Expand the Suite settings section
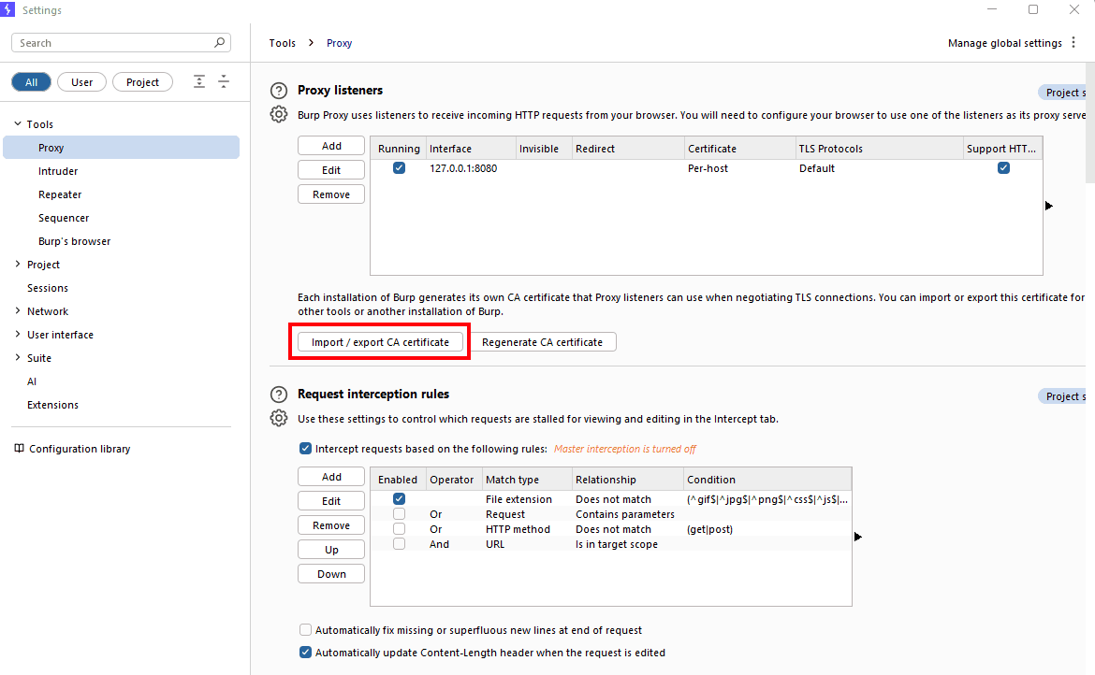Image resolution: width=1095 pixels, height=675 pixels. click(x=17, y=357)
